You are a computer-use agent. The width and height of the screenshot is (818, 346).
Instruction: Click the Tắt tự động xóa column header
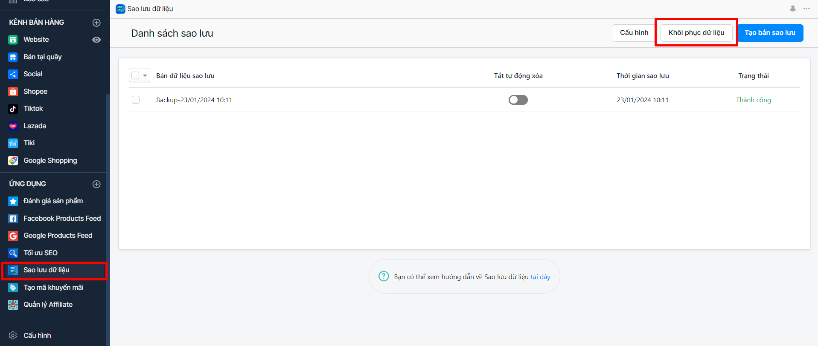coord(518,76)
